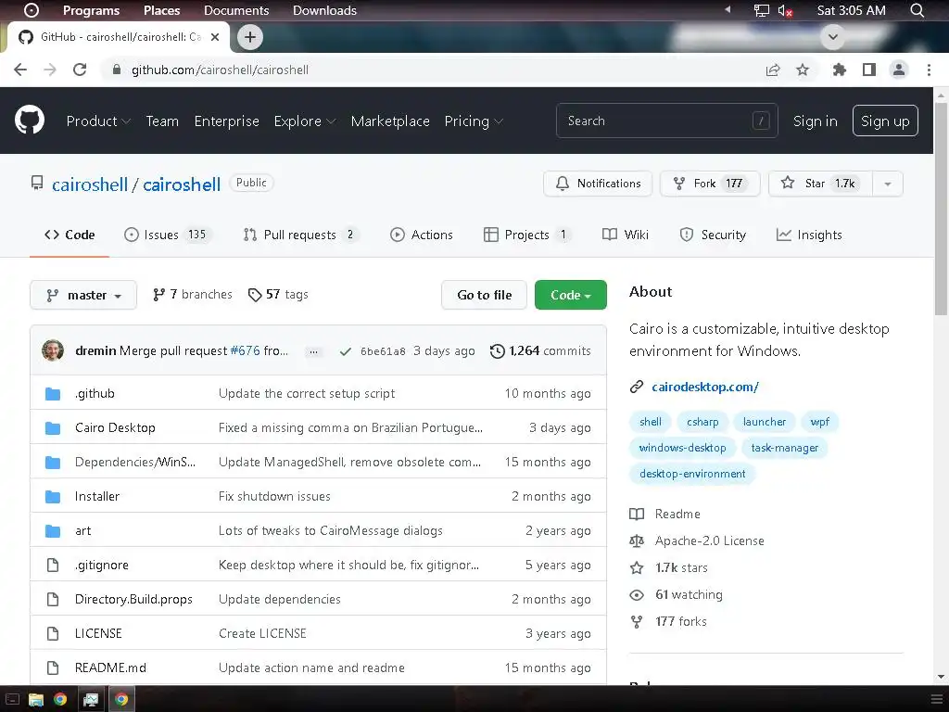The height and width of the screenshot is (712, 949).
Task: Go to the Security tab
Action: (713, 235)
